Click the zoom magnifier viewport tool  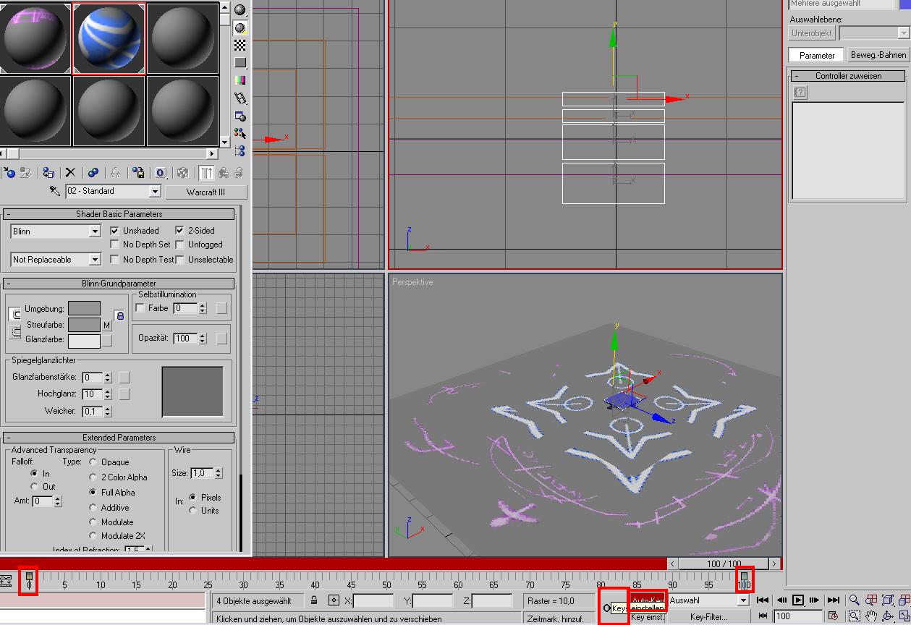pos(855,600)
